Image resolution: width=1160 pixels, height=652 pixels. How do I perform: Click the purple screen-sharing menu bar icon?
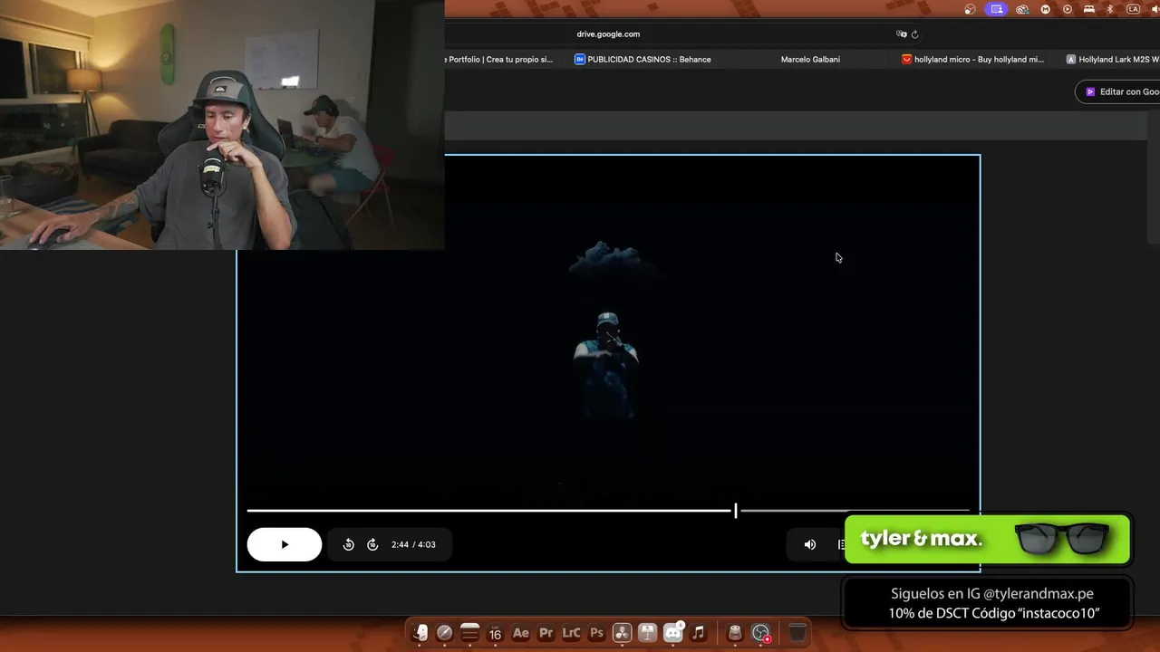pos(997,9)
